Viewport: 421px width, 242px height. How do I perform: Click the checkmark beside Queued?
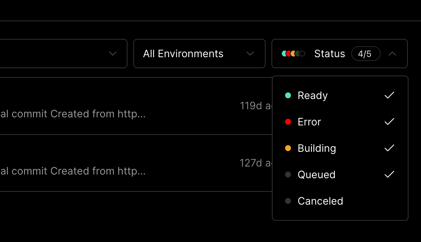389,175
